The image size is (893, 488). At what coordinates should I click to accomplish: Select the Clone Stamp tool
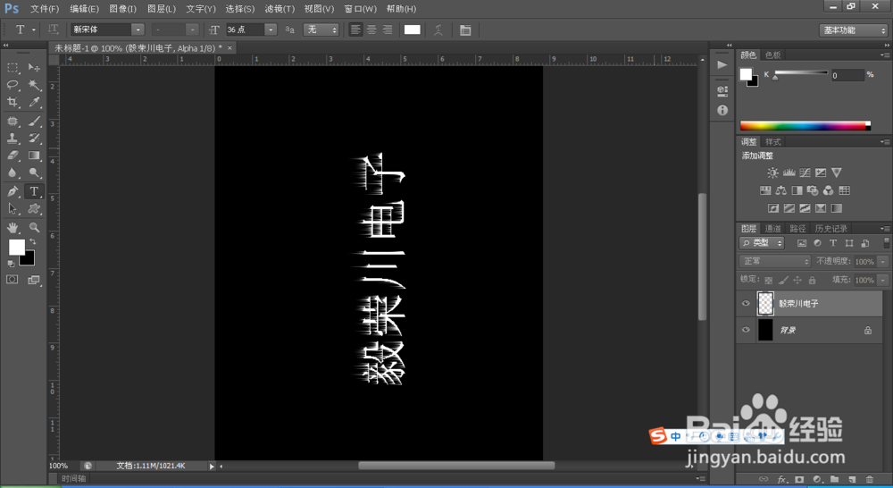pyautogui.click(x=13, y=138)
